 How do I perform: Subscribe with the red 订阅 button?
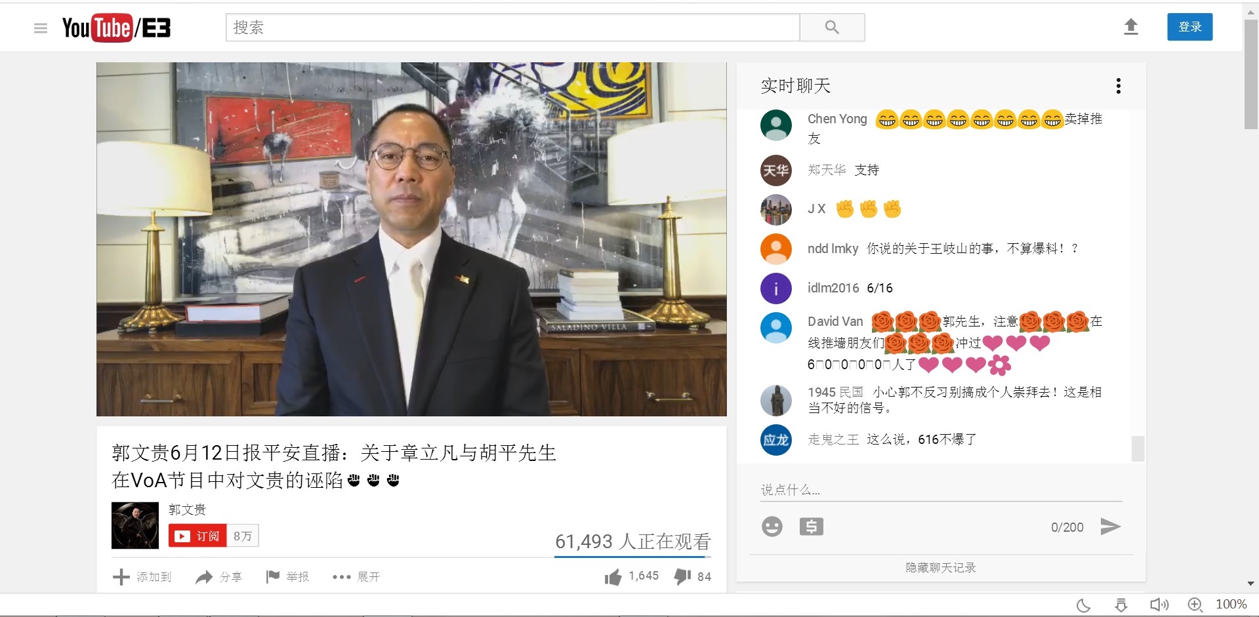[x=197, y=536]
